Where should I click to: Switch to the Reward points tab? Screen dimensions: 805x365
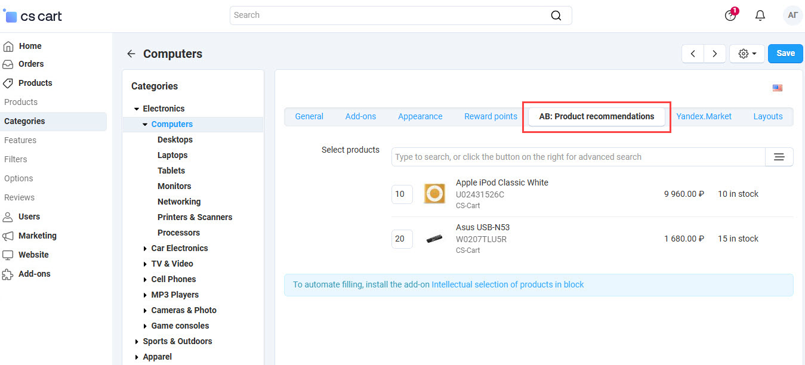(491, 116)
